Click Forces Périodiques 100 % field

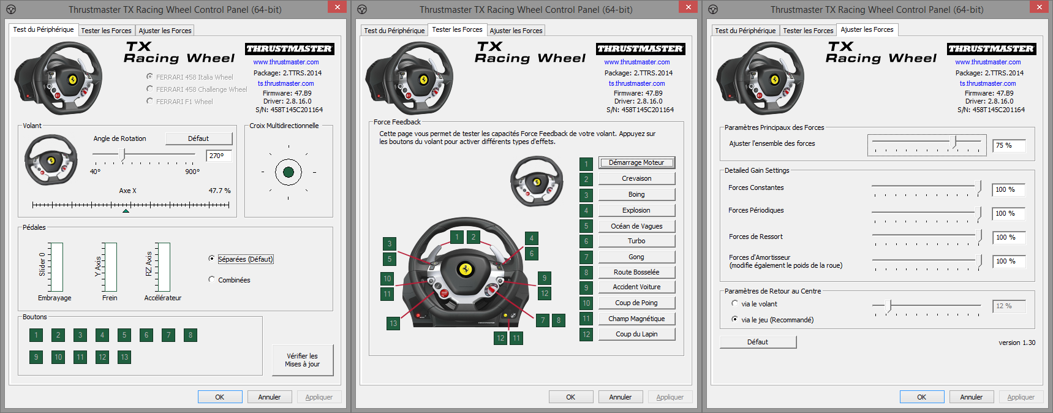[x=1008, y=213]
